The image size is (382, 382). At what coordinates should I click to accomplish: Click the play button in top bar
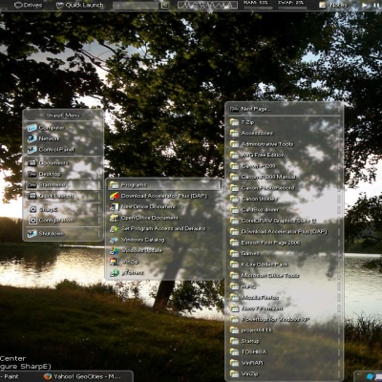pos(365,5)
